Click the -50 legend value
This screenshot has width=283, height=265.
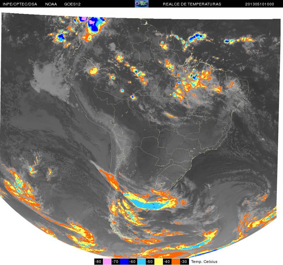tap(150, 262)
